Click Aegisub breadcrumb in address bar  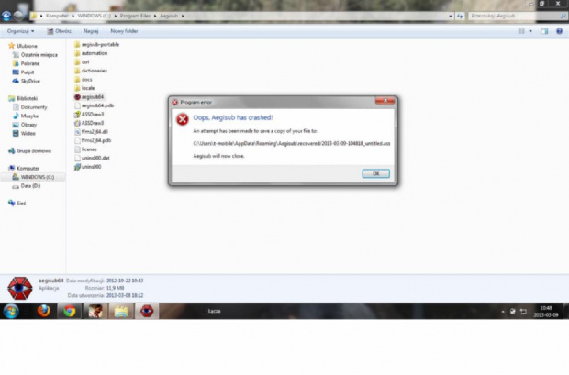pos(169,16)
